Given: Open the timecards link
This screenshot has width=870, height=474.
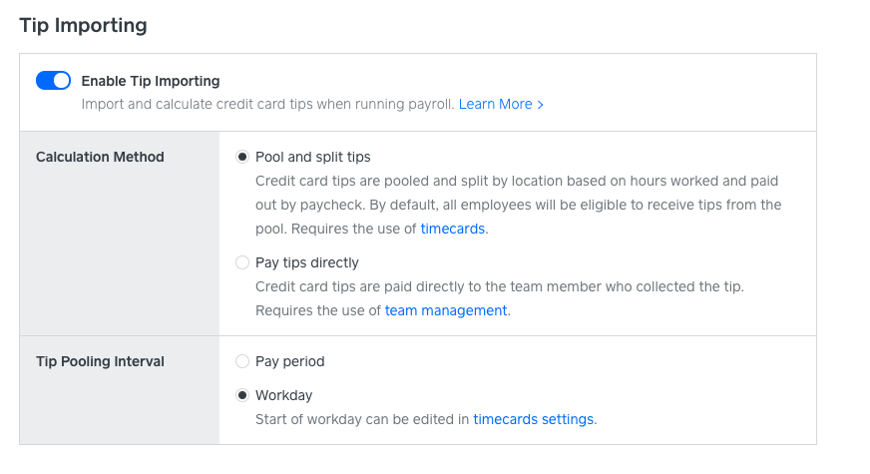Looking at the screenshot, I should (x=453, y=229).
